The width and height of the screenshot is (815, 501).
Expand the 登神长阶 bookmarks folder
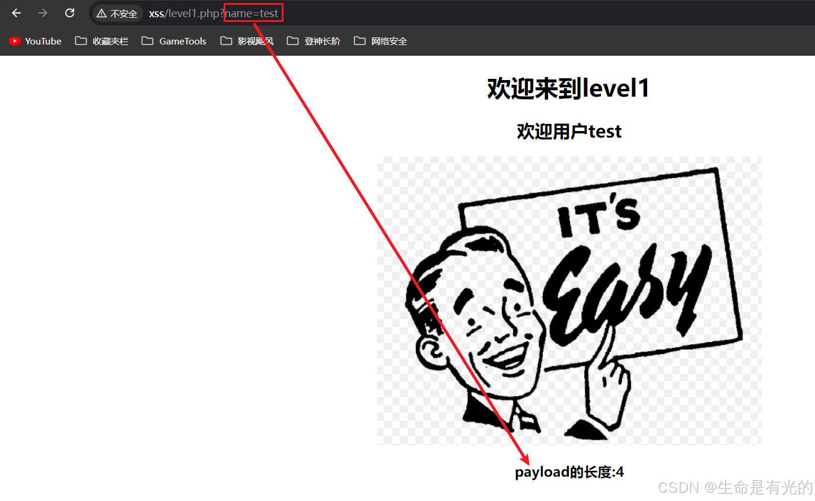click(x=292, y=41)
